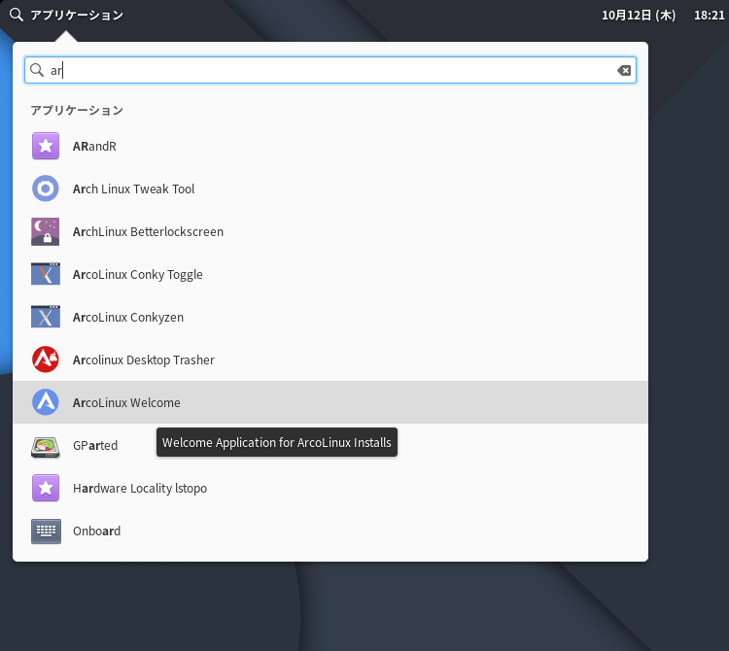729x651 pixels.
Task: Click the magnifier icon inside search field
Action: point(37,70)
